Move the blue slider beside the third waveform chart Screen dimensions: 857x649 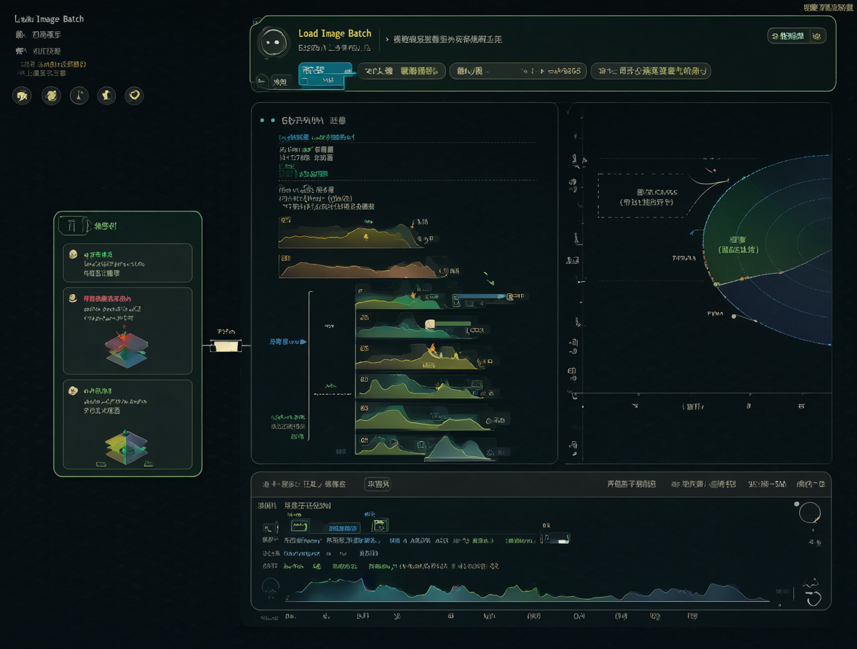(x=484, y=297)
